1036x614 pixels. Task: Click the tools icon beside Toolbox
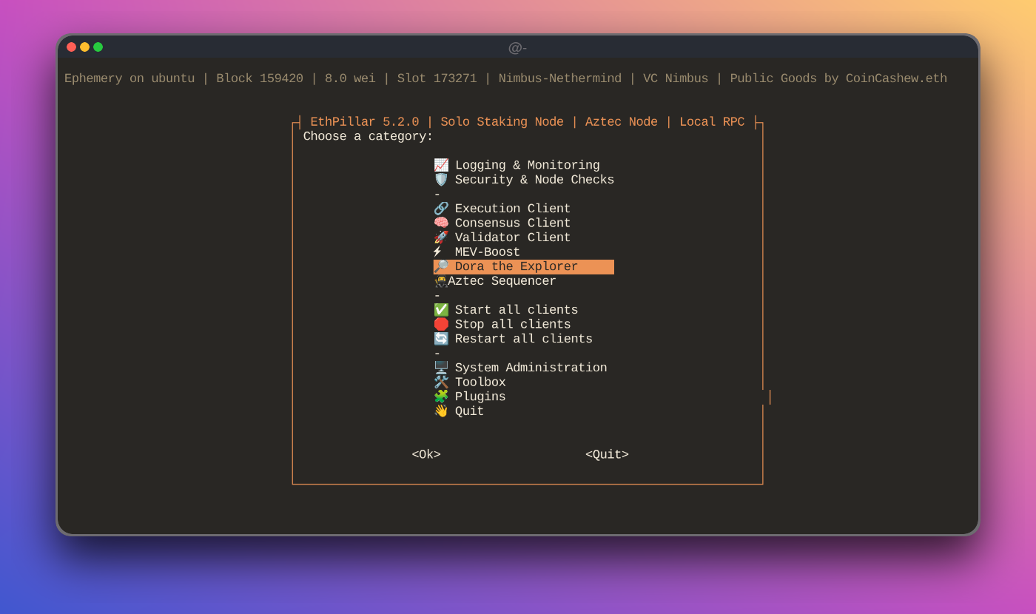click(x=441, y=382)
